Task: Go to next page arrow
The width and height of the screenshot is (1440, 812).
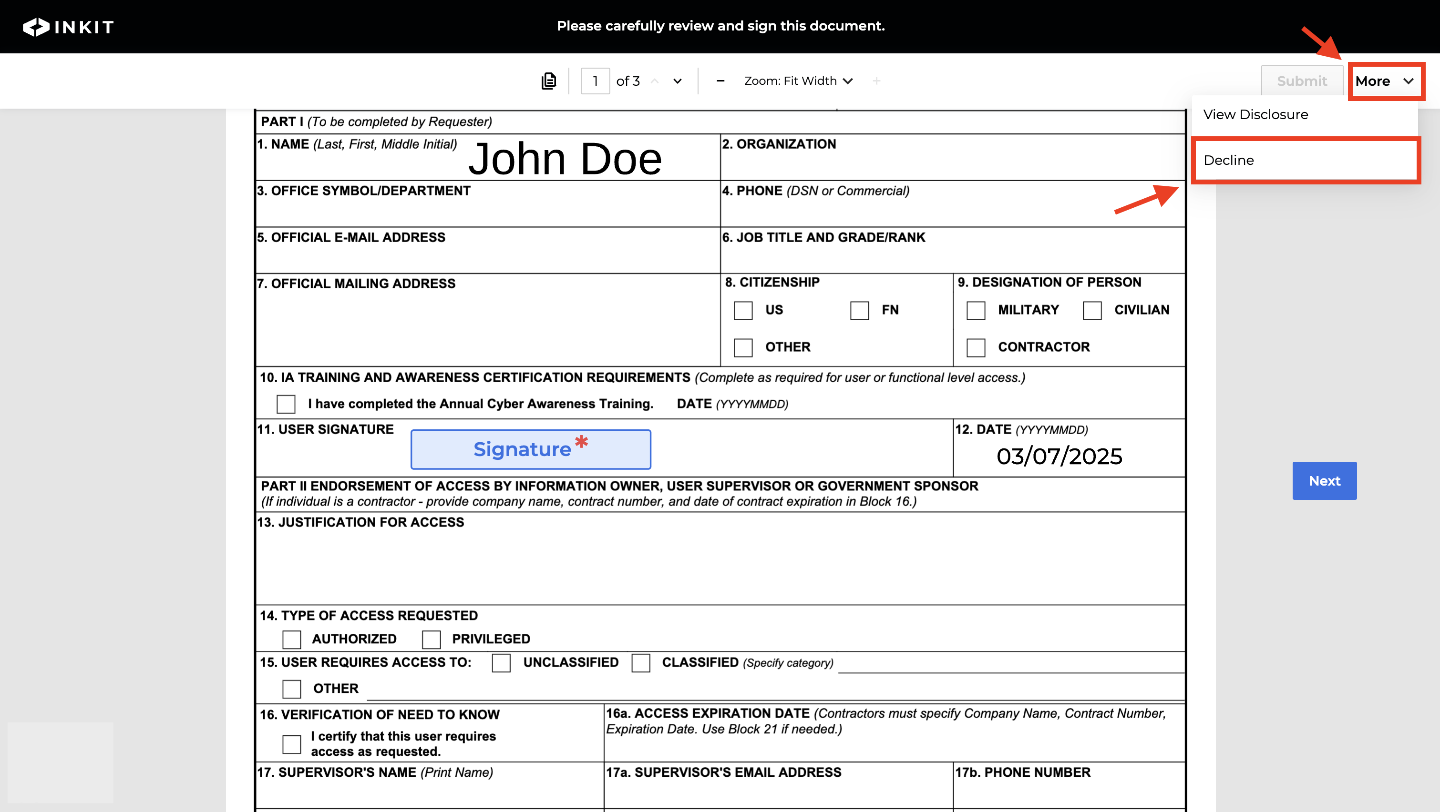Action: click(x=677, y=81)
